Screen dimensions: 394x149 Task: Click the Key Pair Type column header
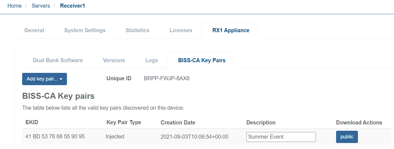click(124, 122)
